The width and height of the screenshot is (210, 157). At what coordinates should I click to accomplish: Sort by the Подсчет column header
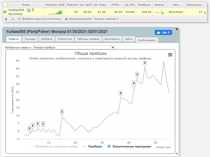pos(72,5)
